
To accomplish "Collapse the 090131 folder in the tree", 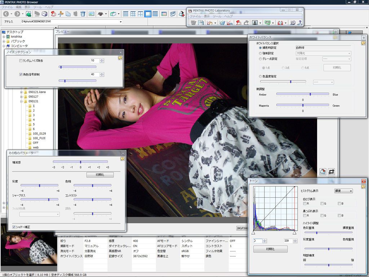I will (22, 101).
